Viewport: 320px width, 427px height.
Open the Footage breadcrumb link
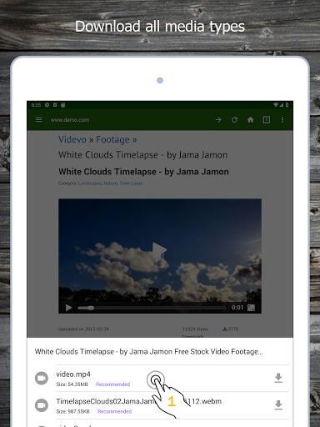coord(112,139)
